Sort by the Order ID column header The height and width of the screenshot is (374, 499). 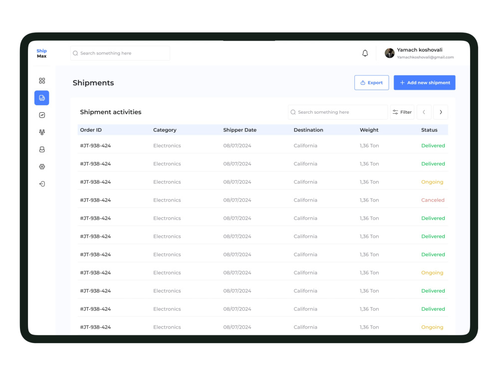[91, 130]
